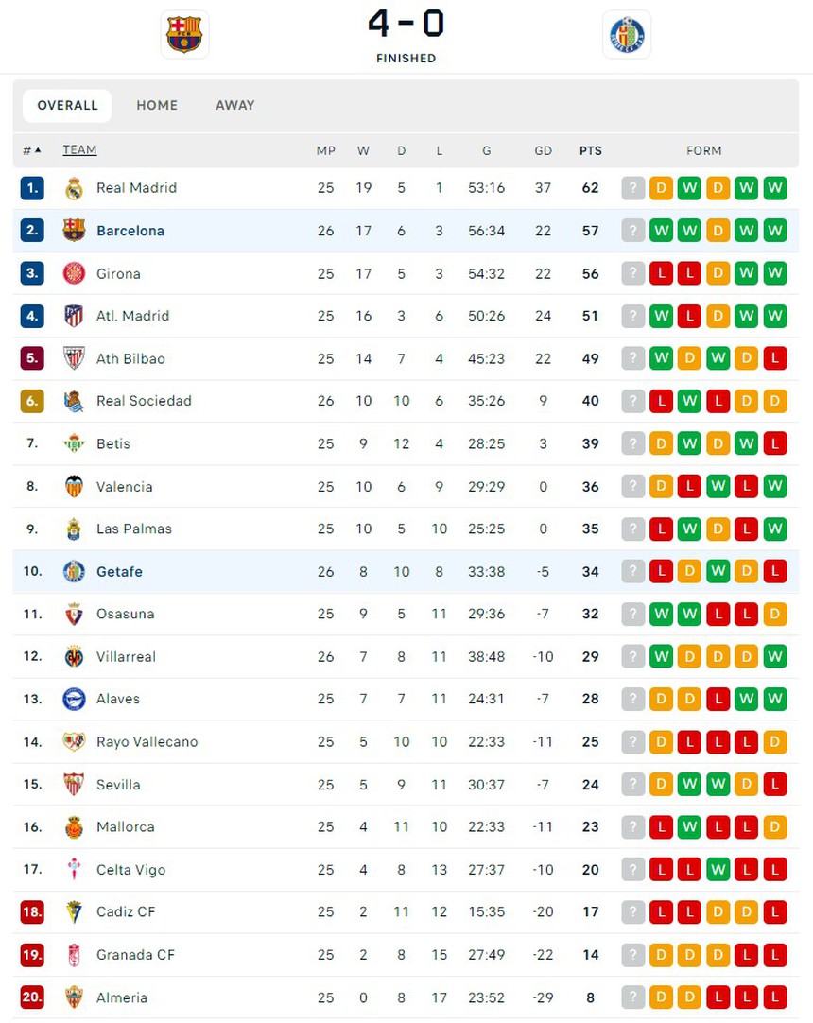The image size is (813, 1023).
Task: Click the Real Sociedad team logo
Action: coord(74,401)
